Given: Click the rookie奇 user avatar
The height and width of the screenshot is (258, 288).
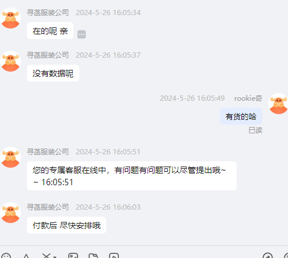Looking at the screenshot, I should tap(279, 104).
